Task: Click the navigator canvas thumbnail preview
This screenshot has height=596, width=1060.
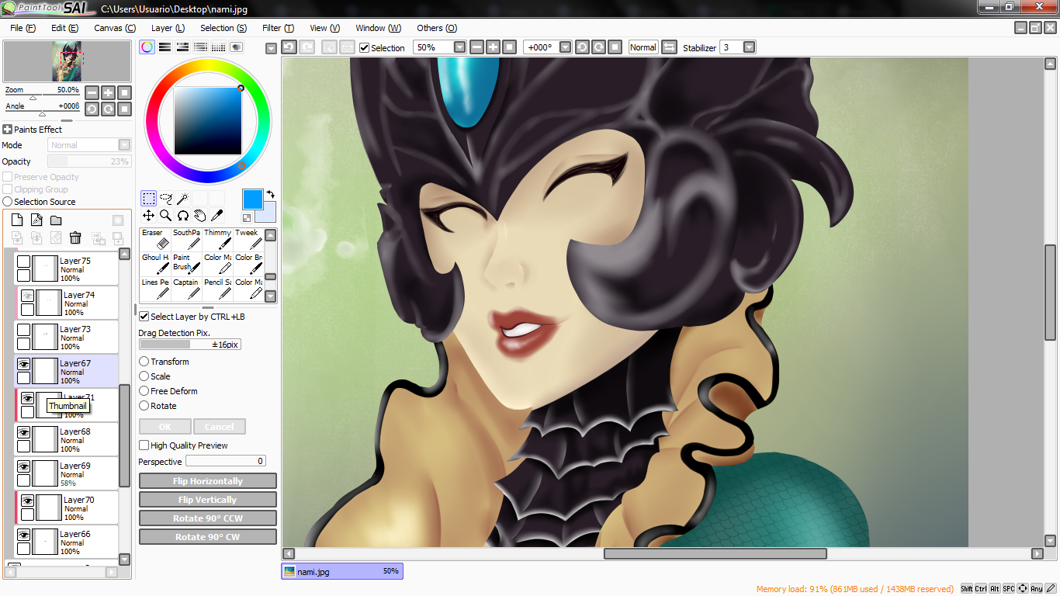Action: pos(68,61)
